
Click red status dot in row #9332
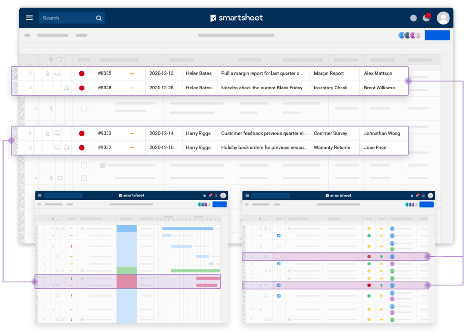[82, 148]
